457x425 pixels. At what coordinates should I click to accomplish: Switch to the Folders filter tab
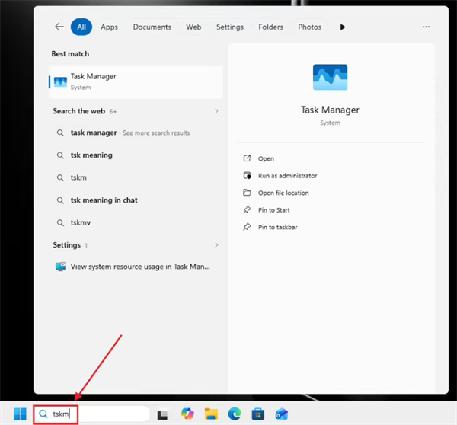click(x=270, y=27)
